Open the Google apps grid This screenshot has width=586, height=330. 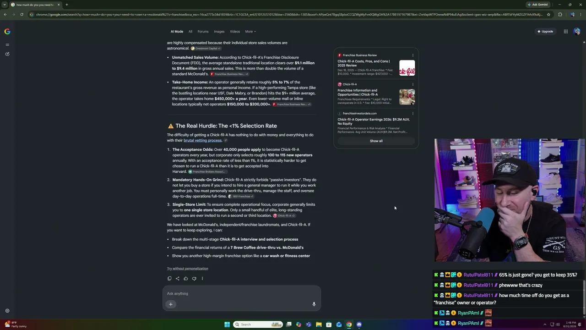[x=566, y=32]
